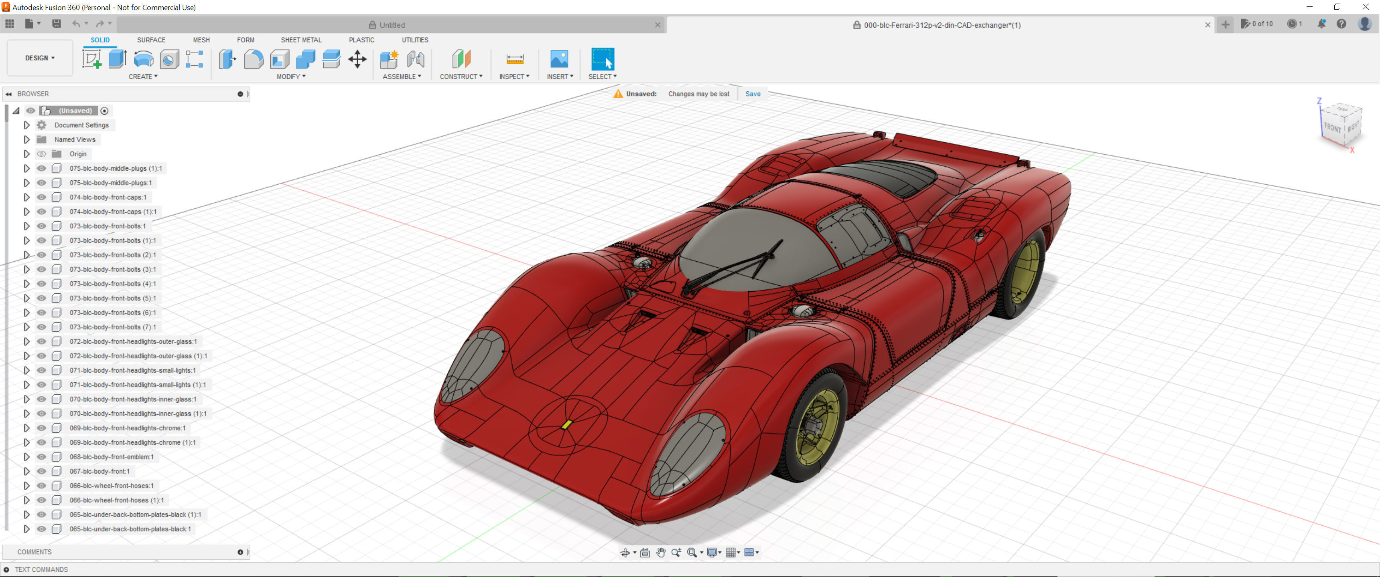Expand the Named Views folder
This screenshot has height=577, width=1380.
pos(26,139)
